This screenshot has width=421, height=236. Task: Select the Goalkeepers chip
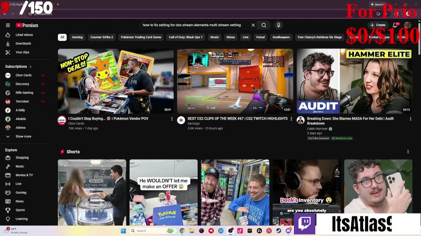coord(281,37)
